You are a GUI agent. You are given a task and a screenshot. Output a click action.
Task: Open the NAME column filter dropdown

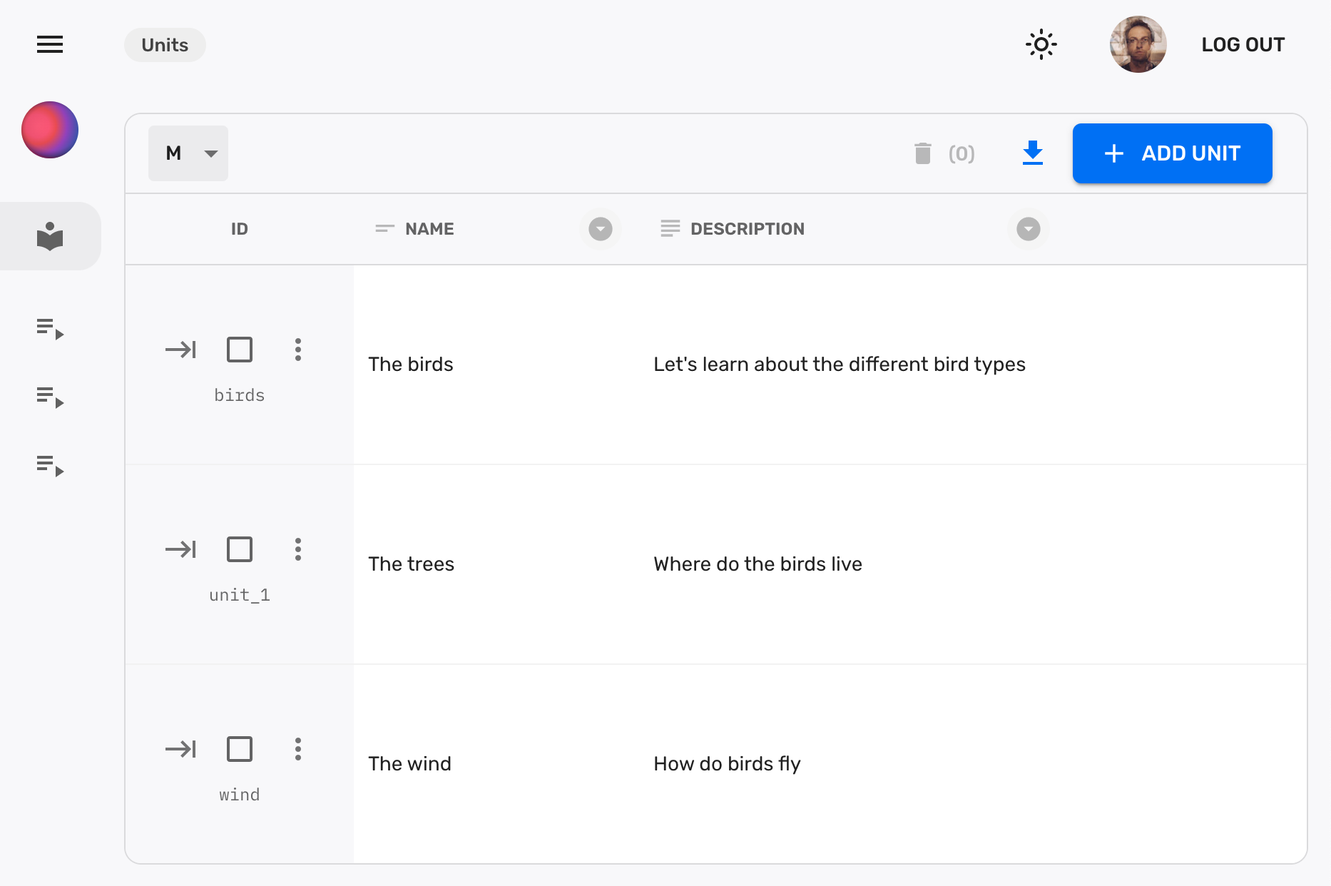click(x=600, y=229)
